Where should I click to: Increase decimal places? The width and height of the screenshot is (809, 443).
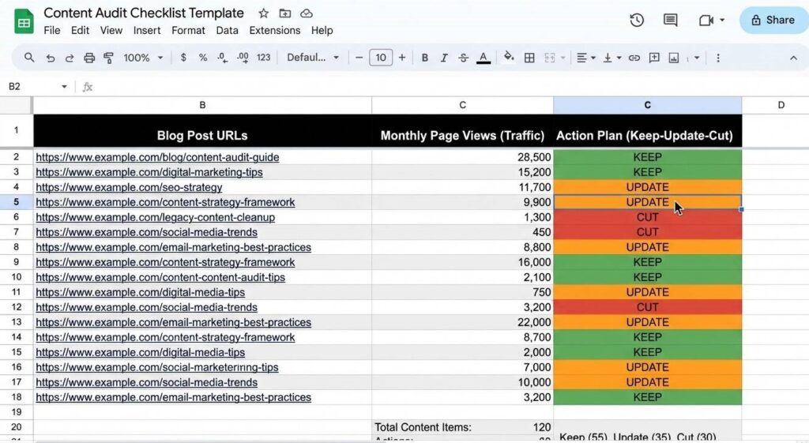243,58
